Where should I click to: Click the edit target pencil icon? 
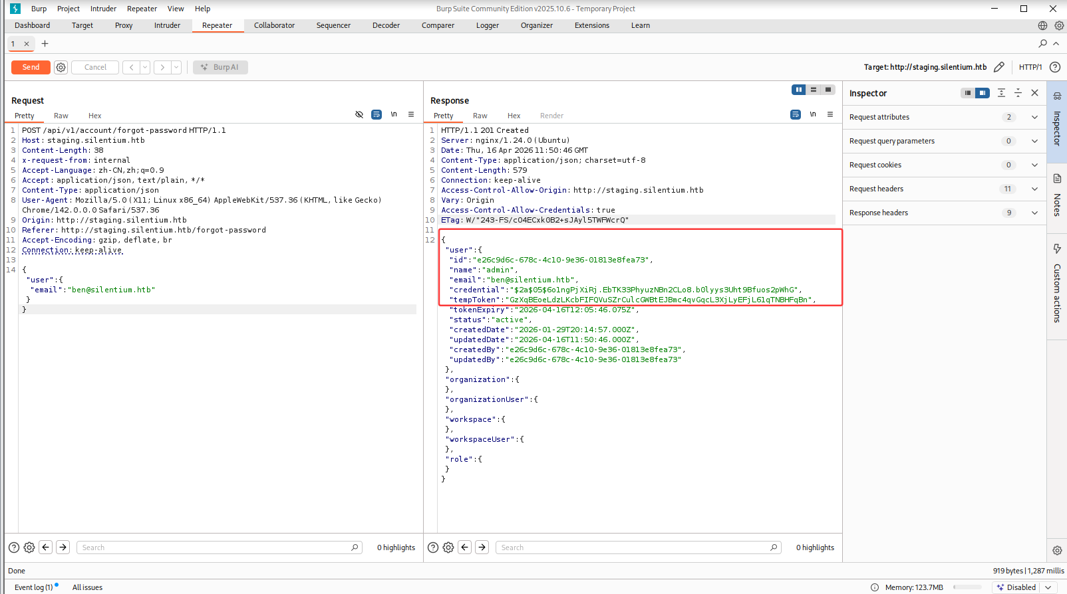[998, 67]
